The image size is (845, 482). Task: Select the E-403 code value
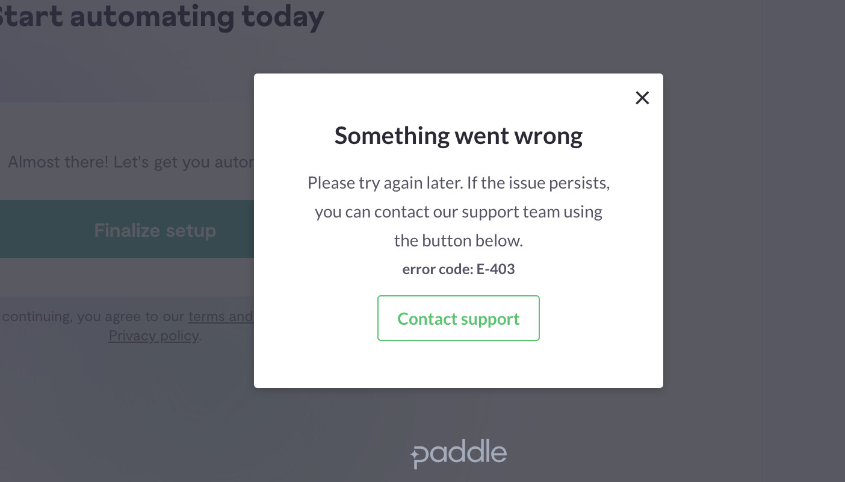tap(495, 269)
